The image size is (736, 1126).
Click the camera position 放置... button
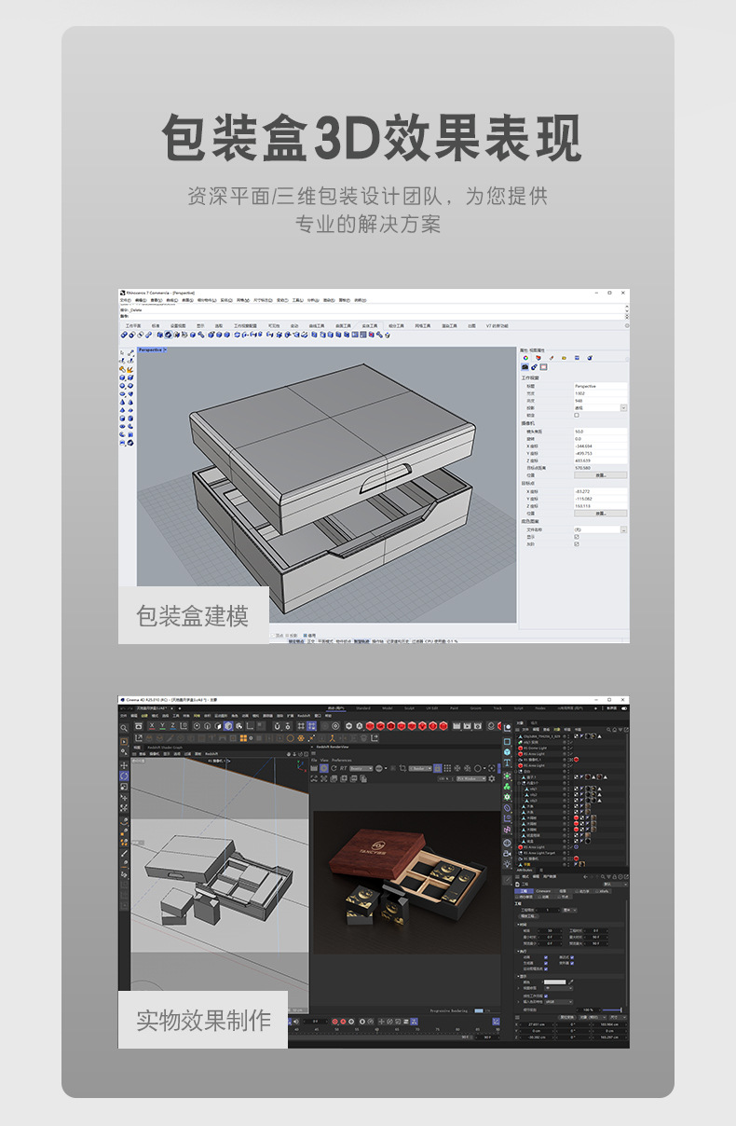coord(600,474)
